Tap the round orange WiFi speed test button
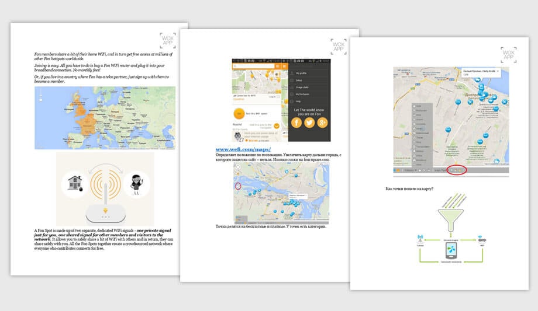Image resolution: width=538 pixels, height=311 pixels. click(239, 113)
